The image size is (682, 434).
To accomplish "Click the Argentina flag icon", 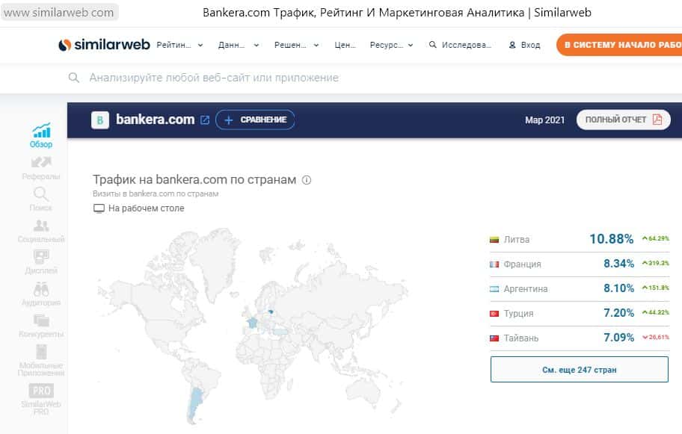I will coord(494,289).
